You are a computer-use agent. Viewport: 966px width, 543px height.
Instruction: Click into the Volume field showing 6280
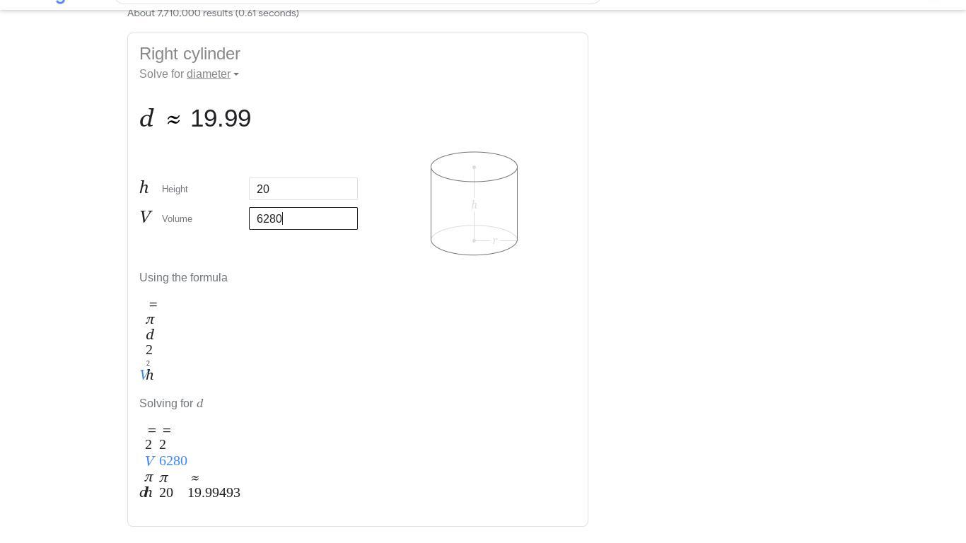[303, 218]
